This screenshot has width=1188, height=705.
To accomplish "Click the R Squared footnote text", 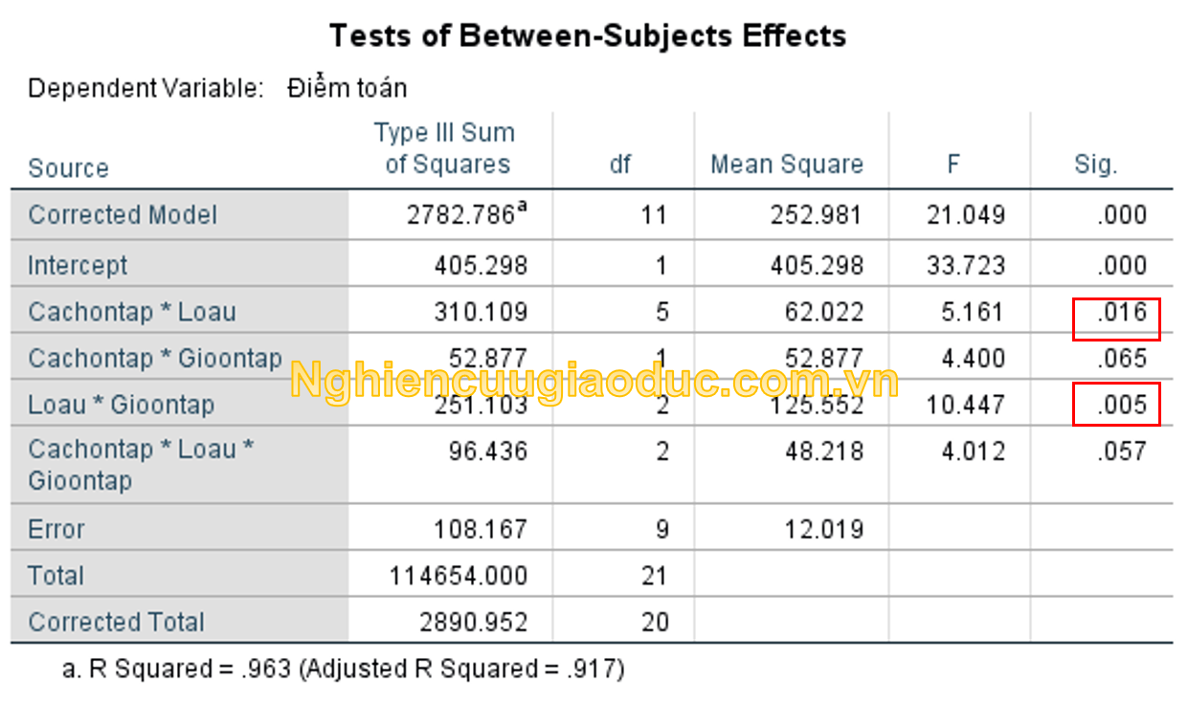I will pyautogui.click(x=343, y=670).
